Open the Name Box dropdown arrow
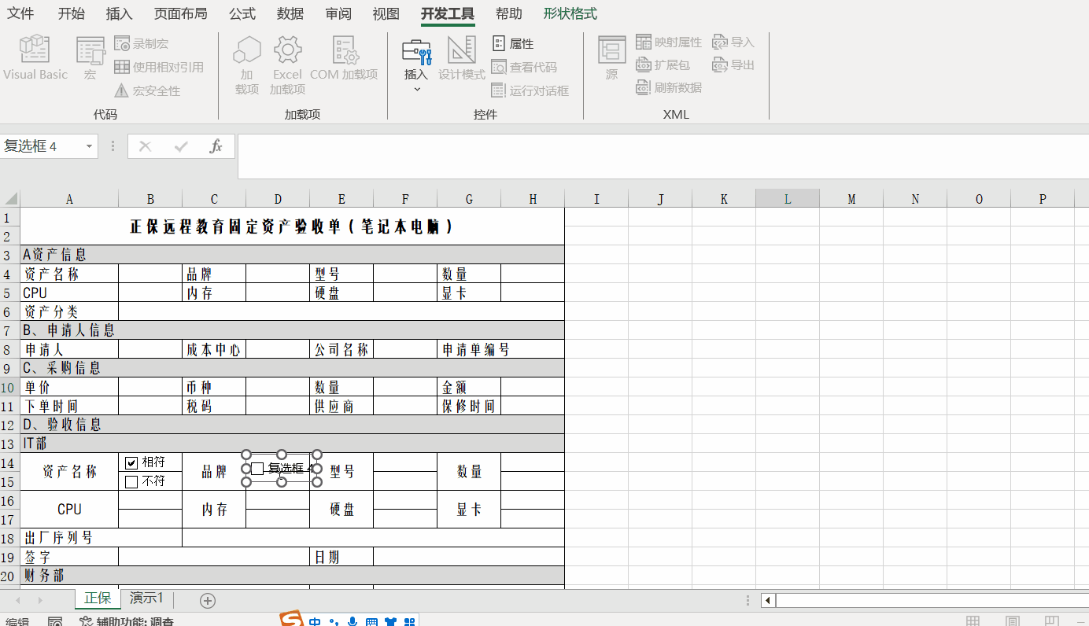The image size is (1089, 626). 89,146
